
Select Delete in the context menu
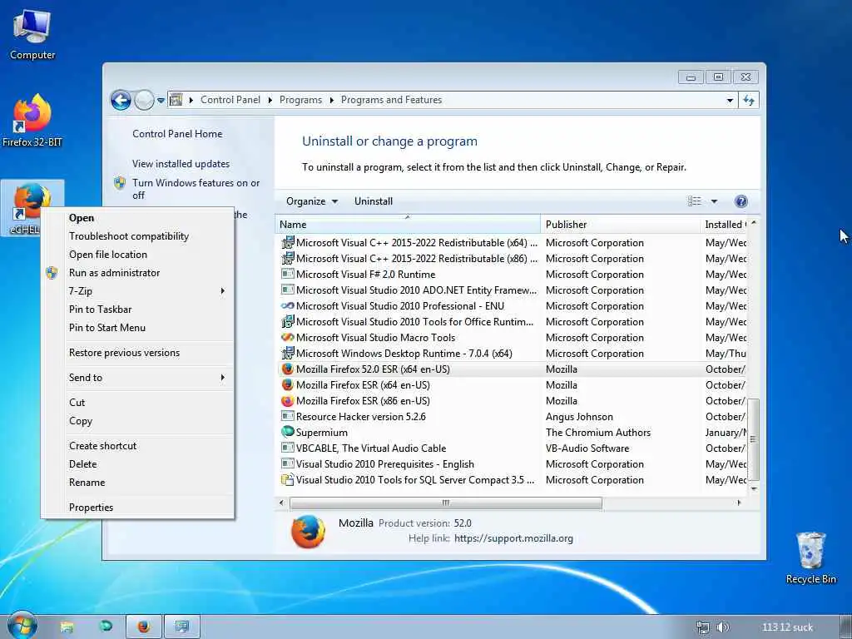(x=139, y=464)
